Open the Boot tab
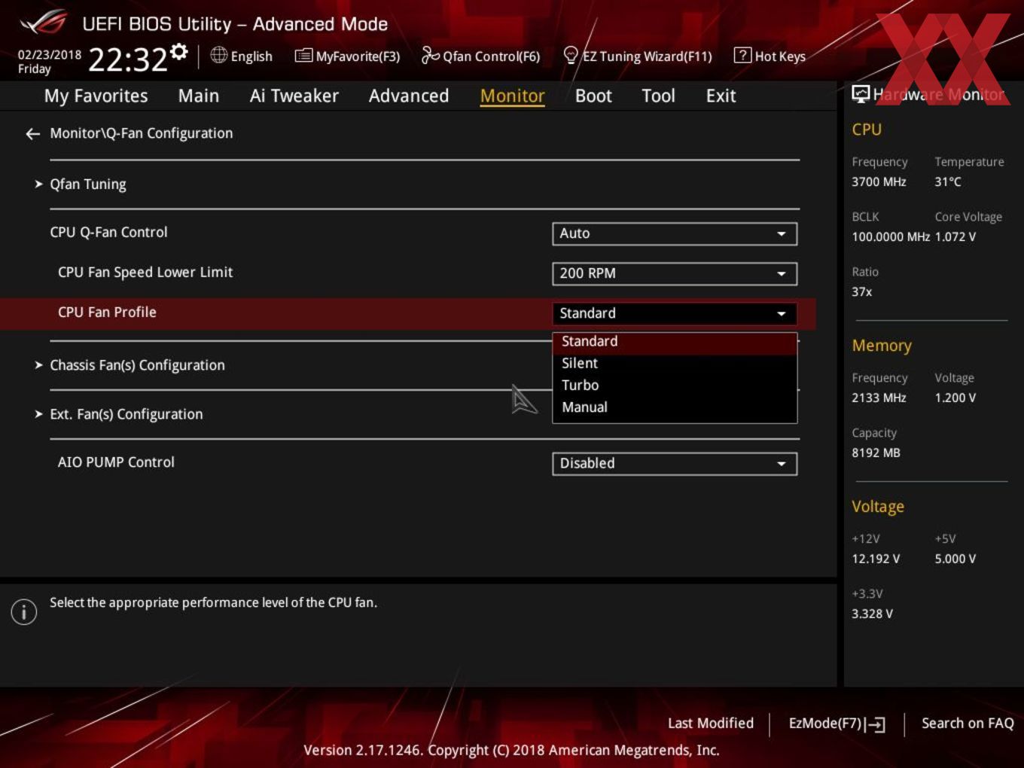1024x768 pixels. coord(593,96)
